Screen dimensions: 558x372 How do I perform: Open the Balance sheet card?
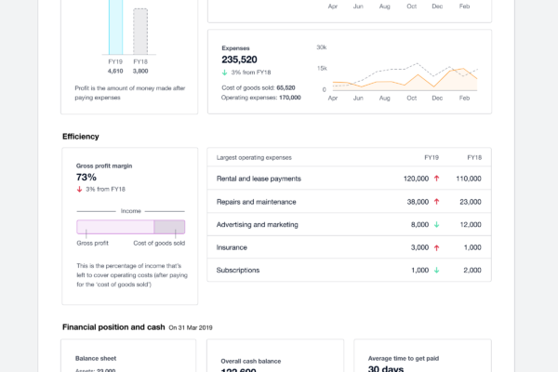pyautogui.click(x=129, y=356)
